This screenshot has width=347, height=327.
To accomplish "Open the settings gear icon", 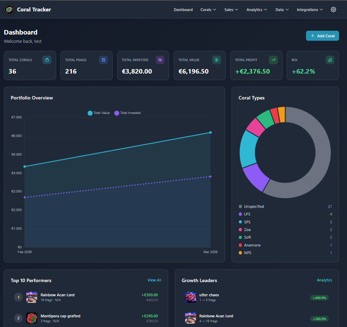I will point(333,9).
